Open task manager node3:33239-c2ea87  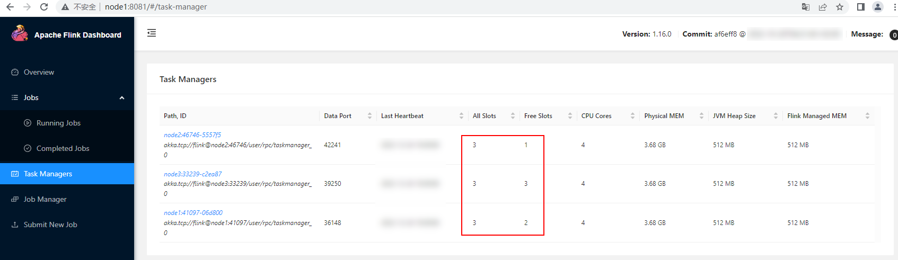tap(193, 174)
